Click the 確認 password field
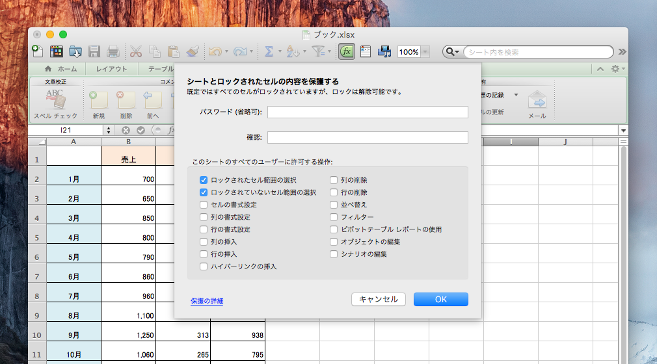The image size is (657, 364). click(x=368, y=137)
